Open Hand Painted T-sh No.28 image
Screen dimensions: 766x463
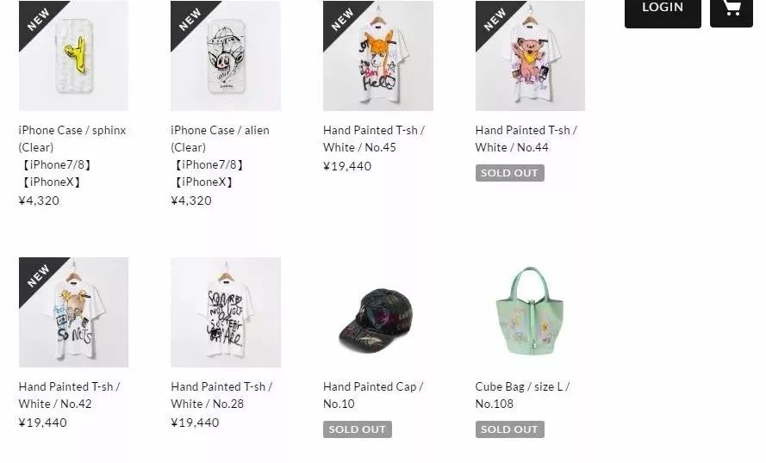(x=226, y=312)
